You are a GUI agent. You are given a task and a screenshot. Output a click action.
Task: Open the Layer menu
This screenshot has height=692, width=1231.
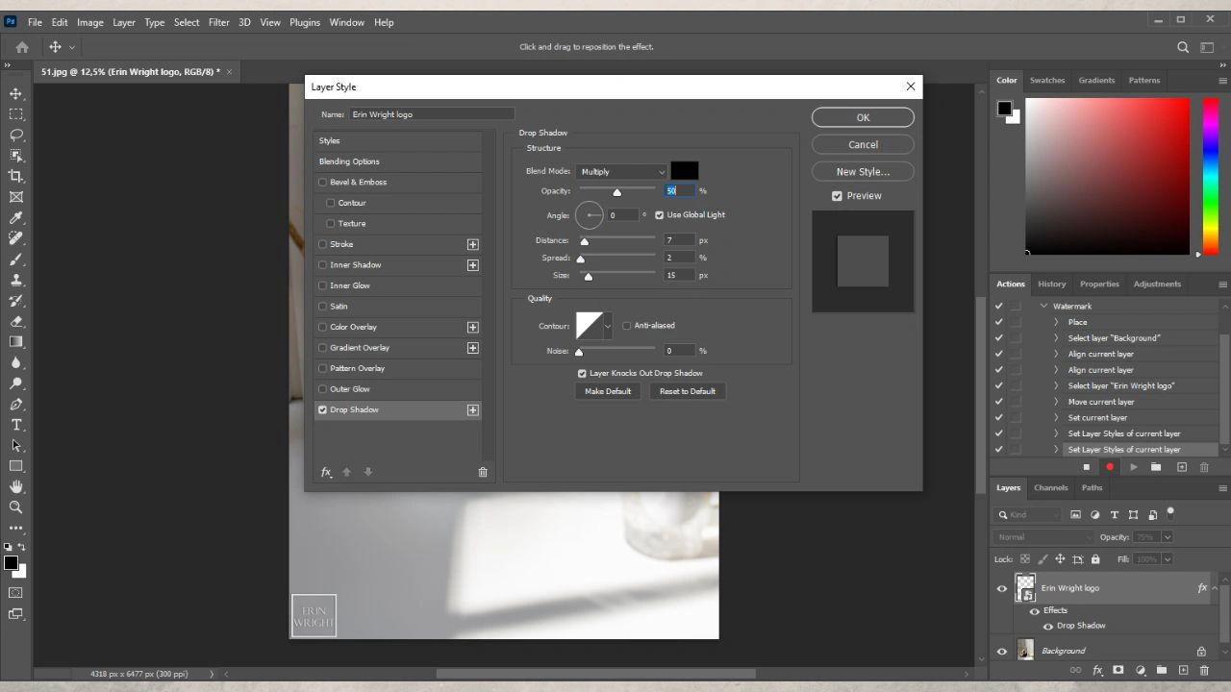124,22
